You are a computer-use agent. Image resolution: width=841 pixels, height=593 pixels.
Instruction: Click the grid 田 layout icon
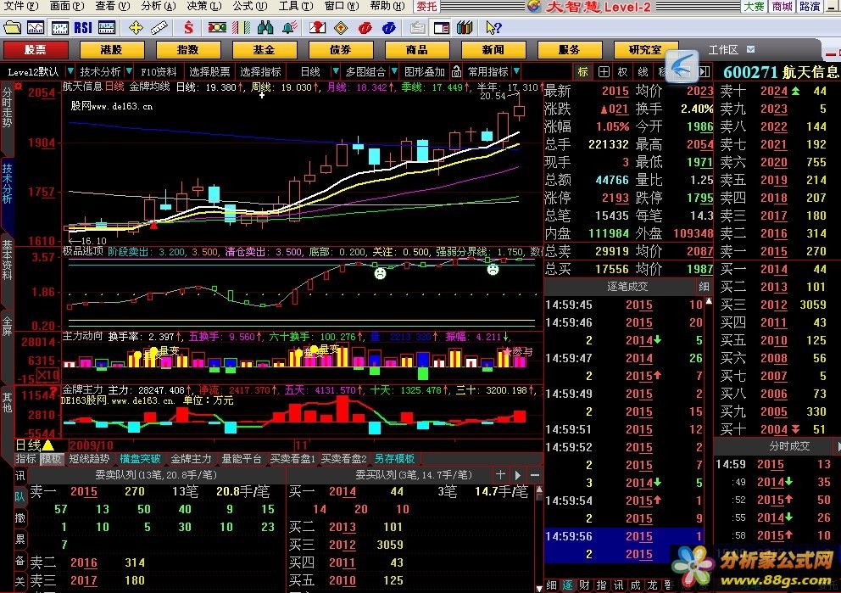(604, 71)
